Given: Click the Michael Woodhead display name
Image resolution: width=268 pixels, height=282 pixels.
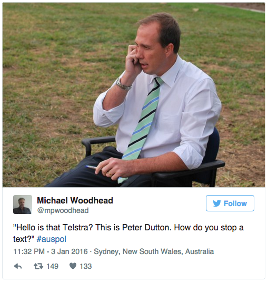Looking at the screenshot, I should [75, 200].
